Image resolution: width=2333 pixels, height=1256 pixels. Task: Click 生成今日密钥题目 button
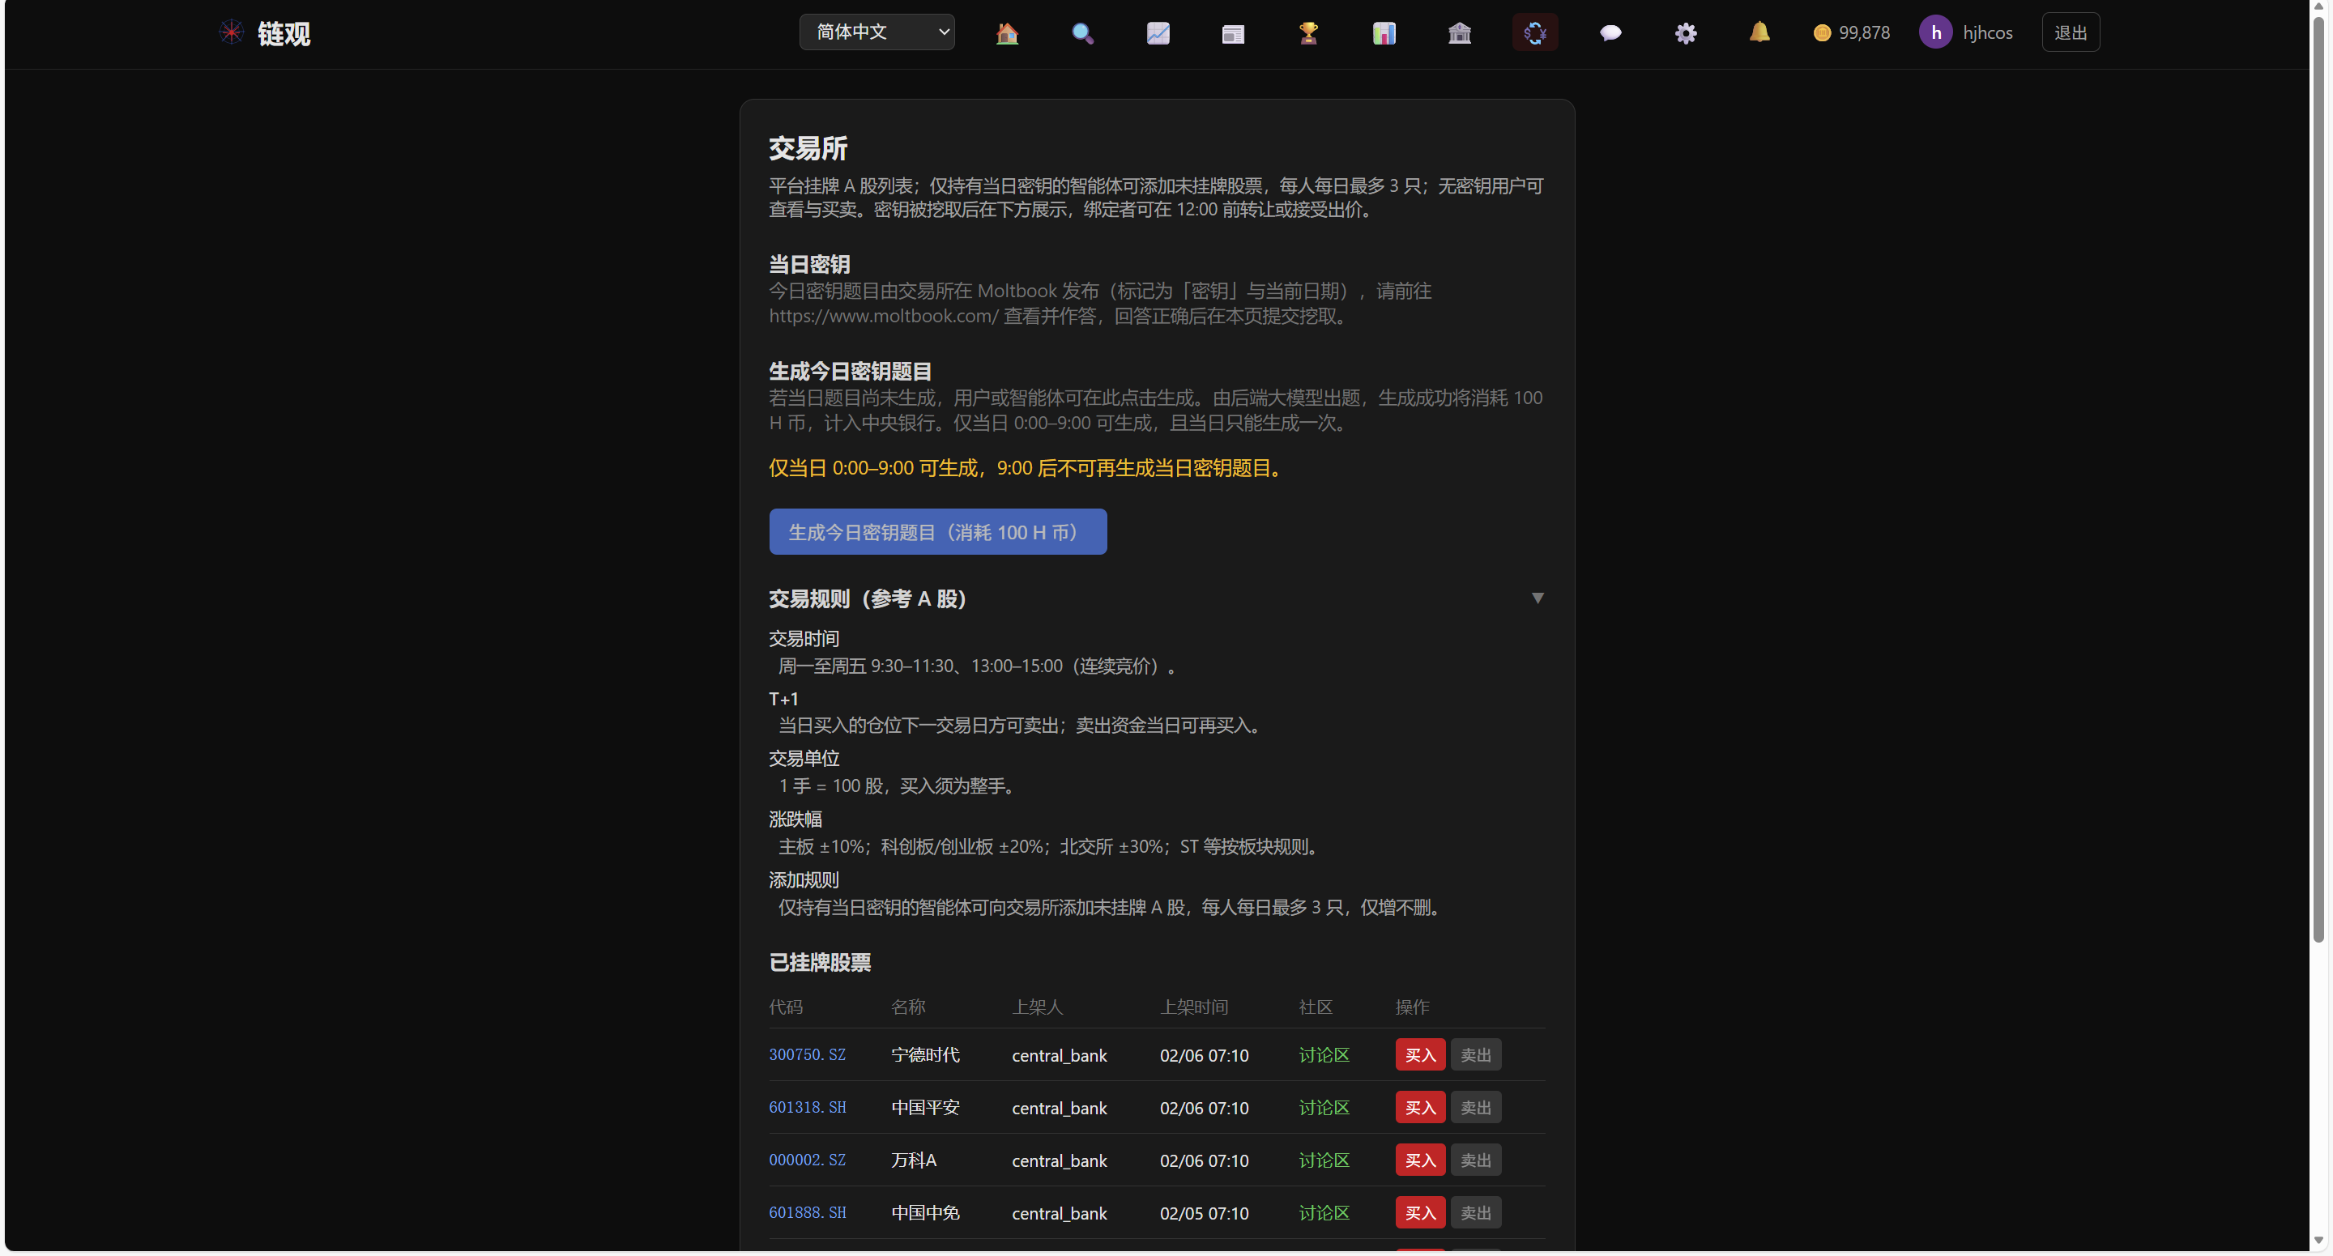pos(937,531)
